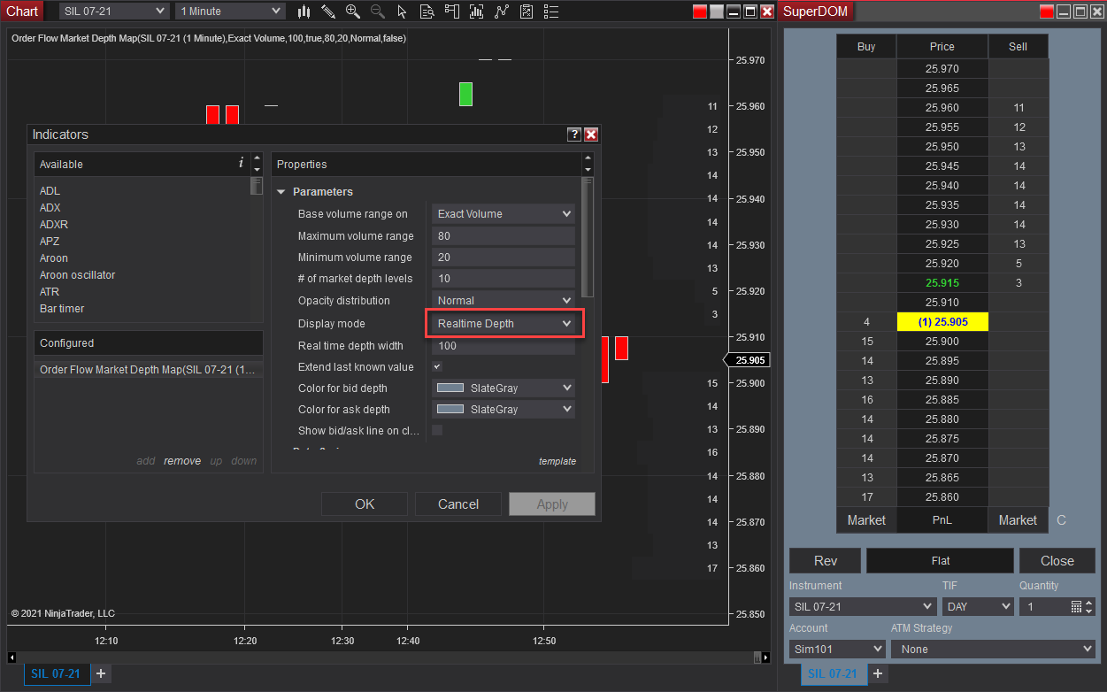Click the remove link under Configured

(x=182, y=461)
